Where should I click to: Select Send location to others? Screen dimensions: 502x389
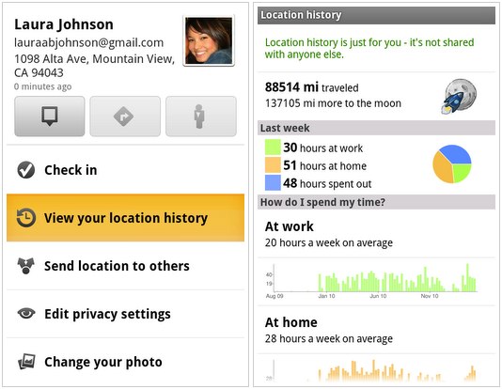point(125,266)
